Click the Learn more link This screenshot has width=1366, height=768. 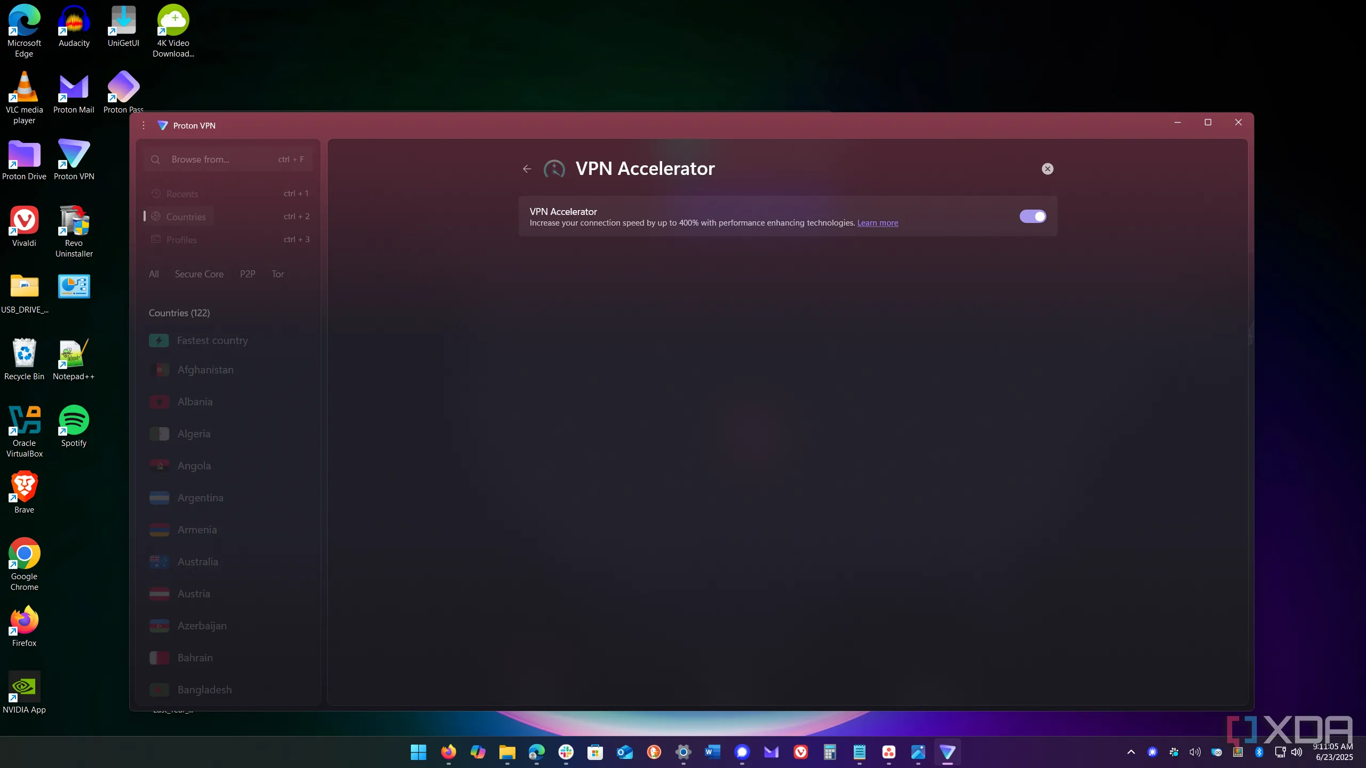(877, 223)
